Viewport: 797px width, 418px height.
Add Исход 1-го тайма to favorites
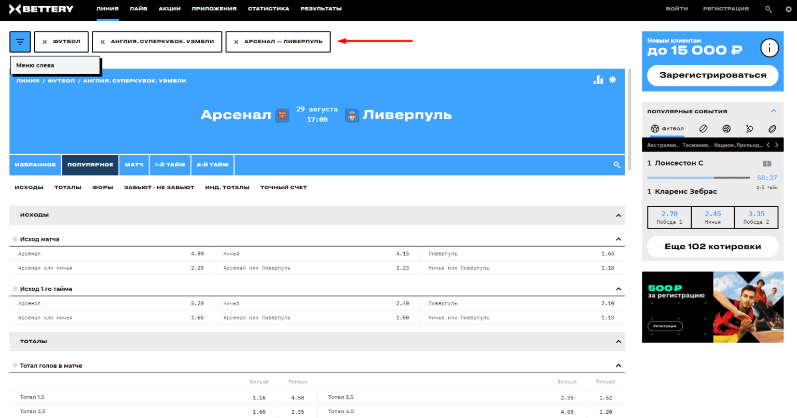pyautogui.click(x=15, y=289)
